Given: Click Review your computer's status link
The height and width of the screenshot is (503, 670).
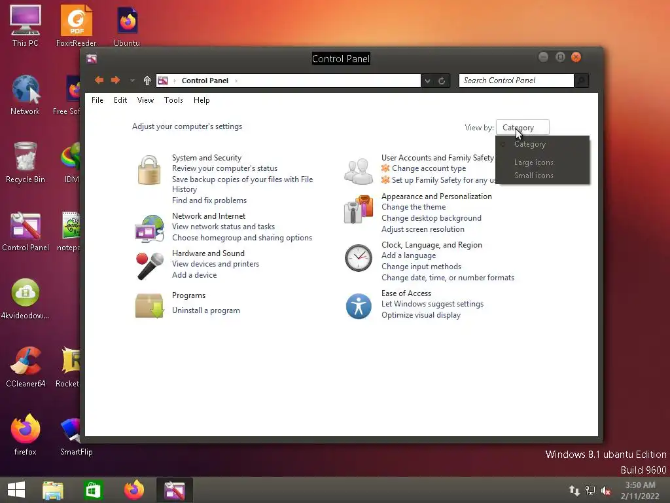Looking at the screenshot, I should [x=225, y=168].
